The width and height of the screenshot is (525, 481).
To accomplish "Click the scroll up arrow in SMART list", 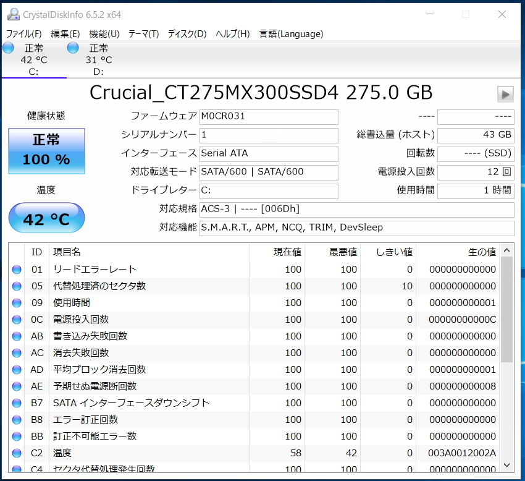I will click(507, 250).
